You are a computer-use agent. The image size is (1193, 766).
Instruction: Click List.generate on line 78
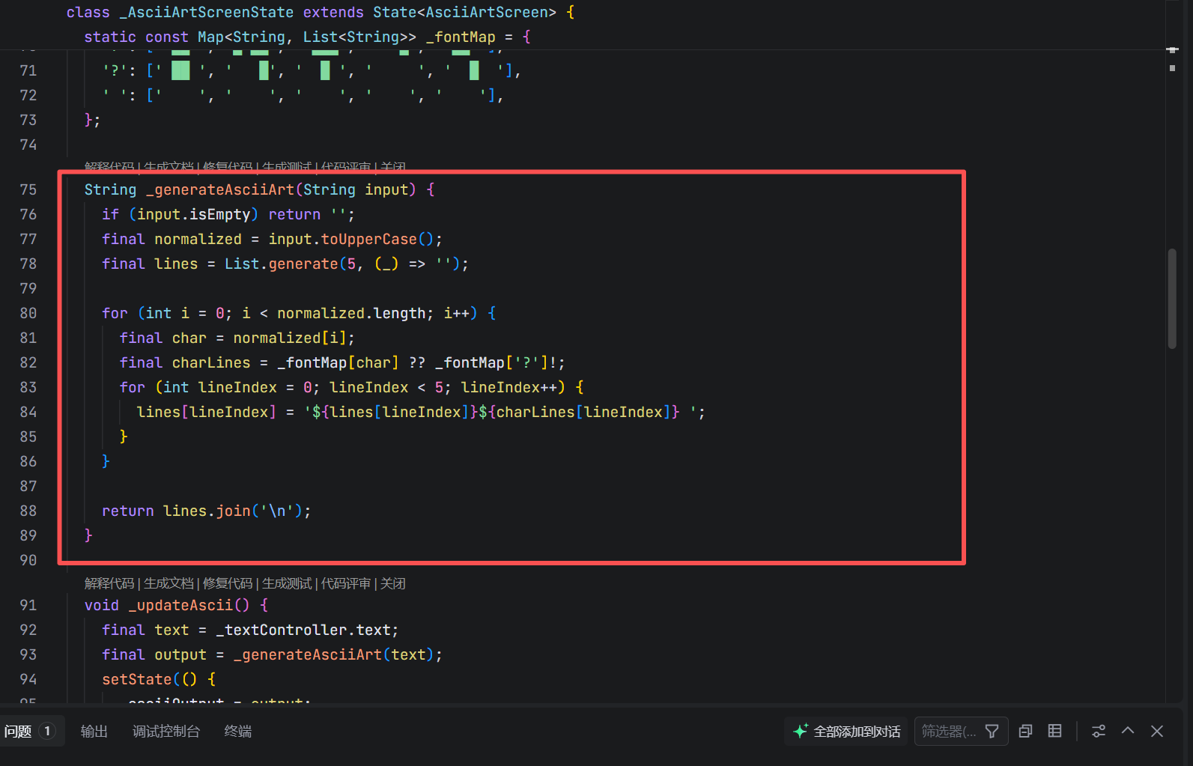pos(282,264)
